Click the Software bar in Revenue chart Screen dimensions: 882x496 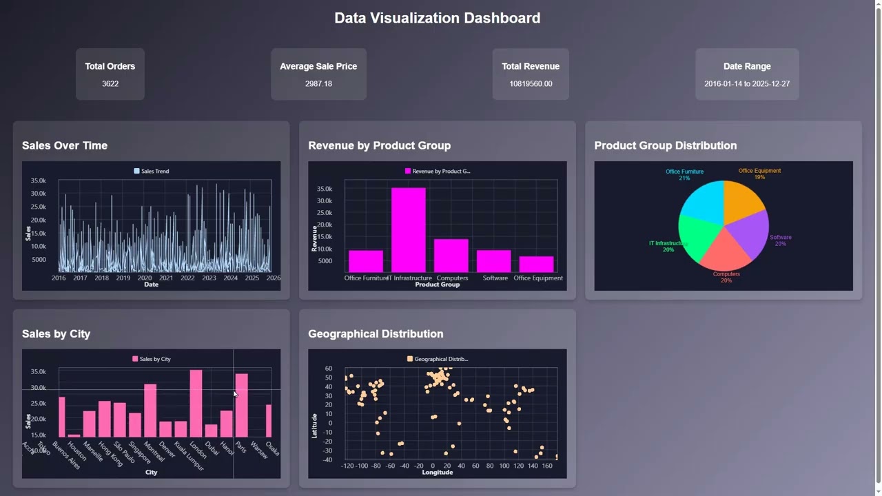click(494, 261)
